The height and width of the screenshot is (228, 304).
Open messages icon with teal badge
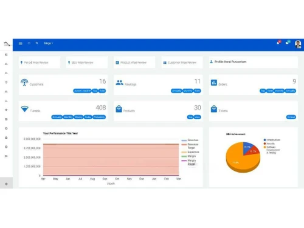(288, 43)
